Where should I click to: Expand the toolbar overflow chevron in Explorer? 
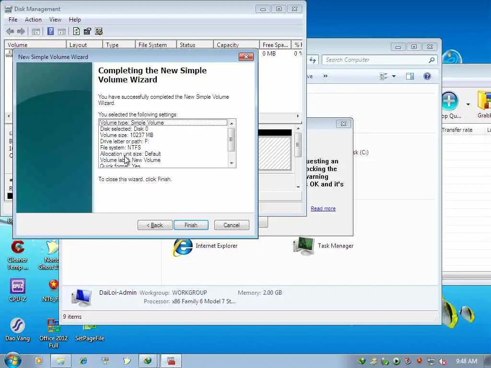click(x=326, y=76)
